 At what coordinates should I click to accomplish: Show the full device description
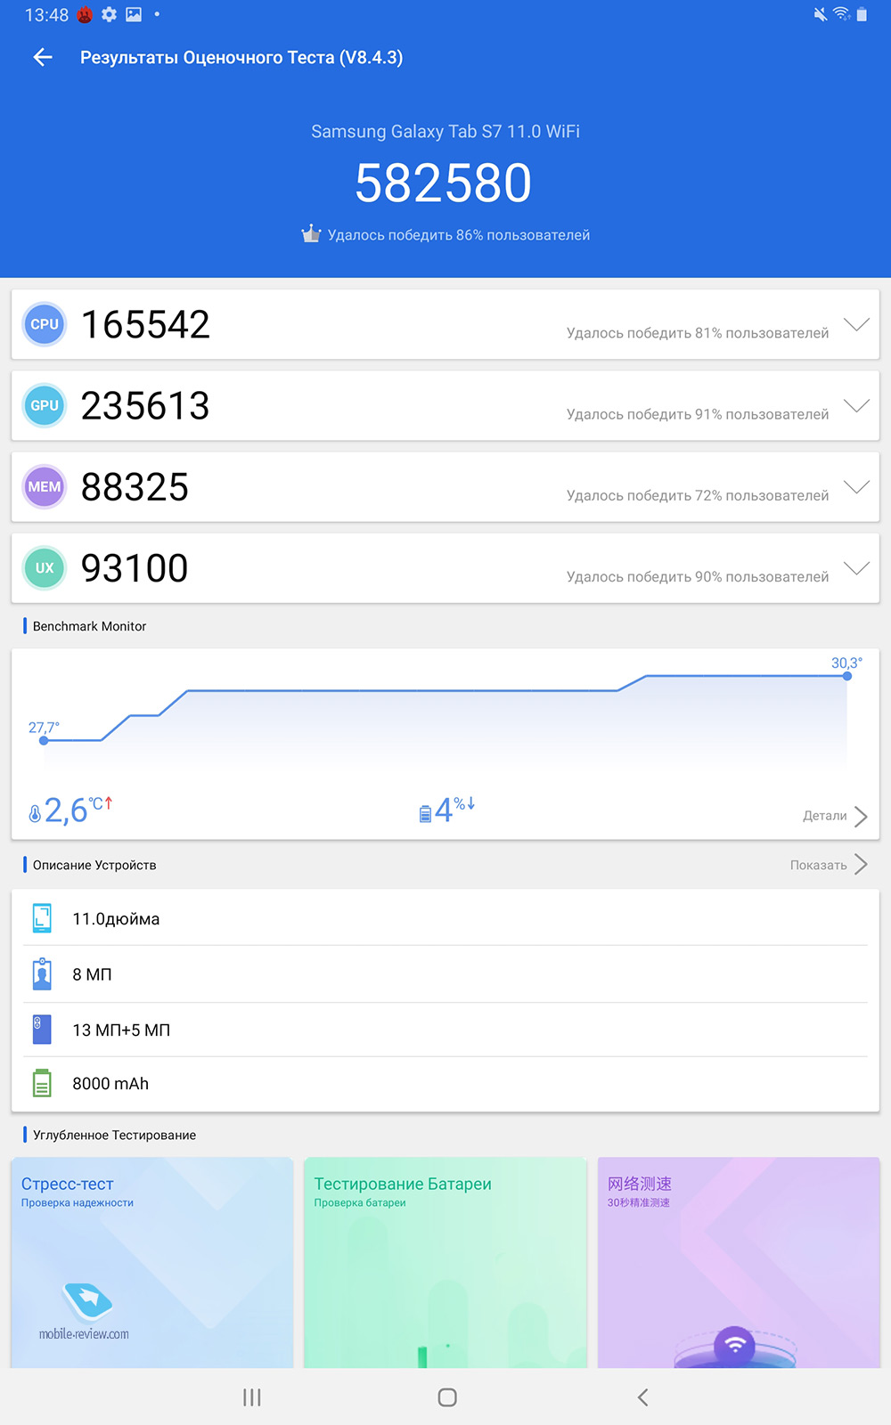(x=818, y=865)
